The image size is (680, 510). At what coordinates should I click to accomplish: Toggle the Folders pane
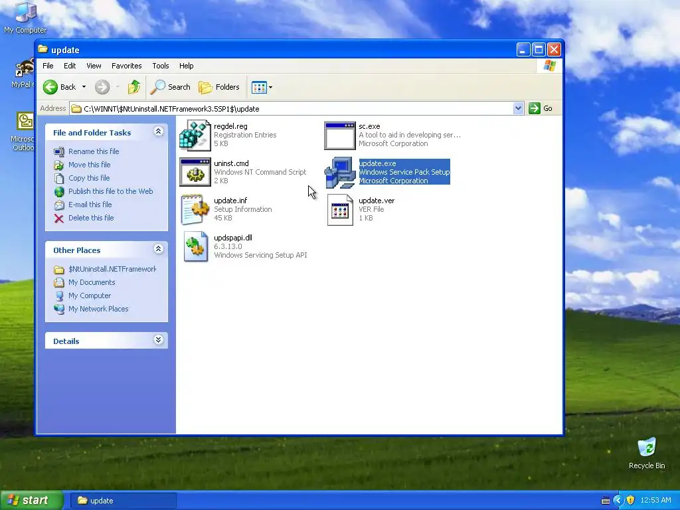tap(219, 87)
